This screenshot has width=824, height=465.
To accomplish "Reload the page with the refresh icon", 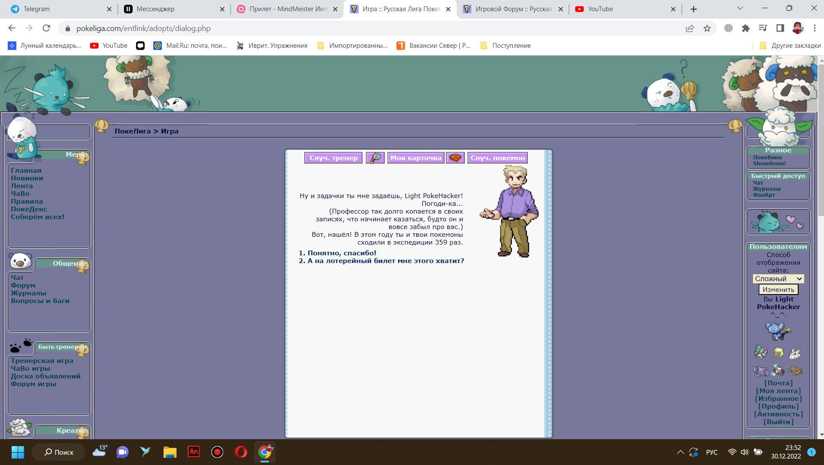I will pos(46,28).
